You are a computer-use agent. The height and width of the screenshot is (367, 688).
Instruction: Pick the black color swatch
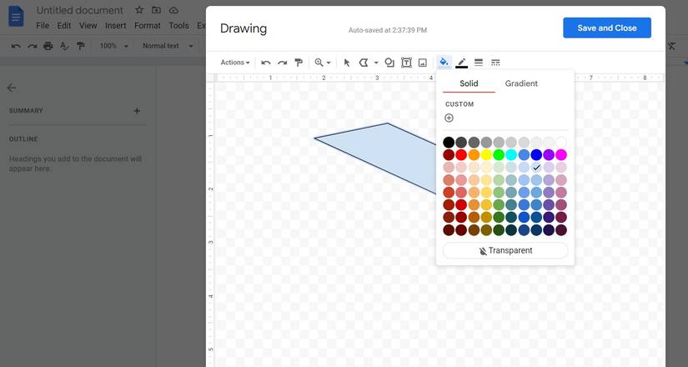pyautogui.click(x=449, y=143)
